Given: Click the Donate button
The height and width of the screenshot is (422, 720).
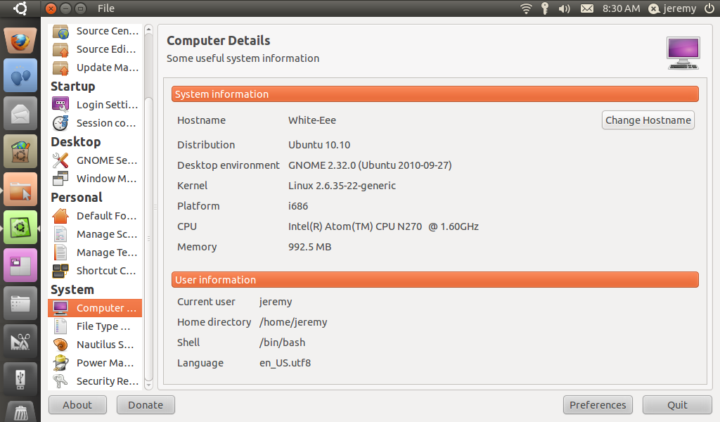Looking at the screenshot, I should point(146,405).
